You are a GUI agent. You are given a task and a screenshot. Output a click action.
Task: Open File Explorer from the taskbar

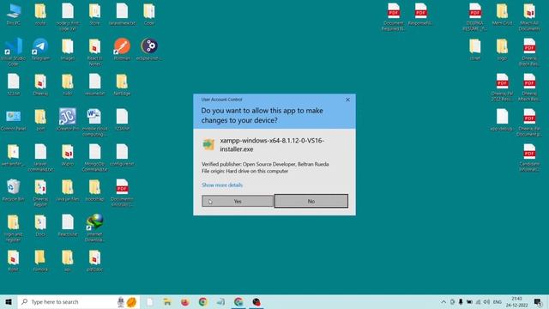[167, 301]
